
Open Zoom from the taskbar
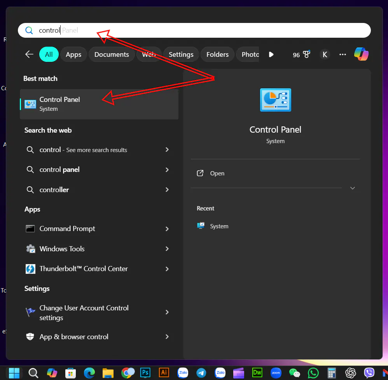(x=276, y=372)
